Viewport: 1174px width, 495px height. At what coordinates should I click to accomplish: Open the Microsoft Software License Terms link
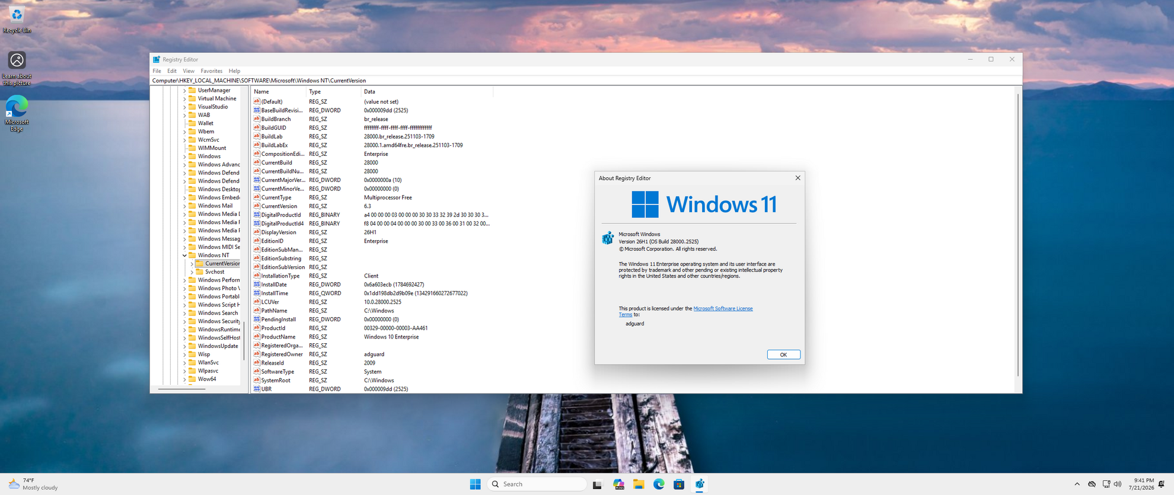pyautogui.click(x=686, y=311)
